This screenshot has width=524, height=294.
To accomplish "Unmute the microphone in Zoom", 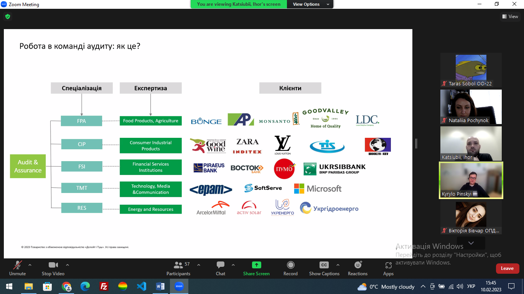I will tap(17, 268).
